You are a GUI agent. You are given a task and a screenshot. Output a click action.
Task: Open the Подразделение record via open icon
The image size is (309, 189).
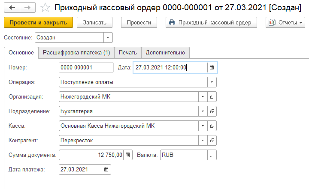pyautogui.click(x=212, y=111)
